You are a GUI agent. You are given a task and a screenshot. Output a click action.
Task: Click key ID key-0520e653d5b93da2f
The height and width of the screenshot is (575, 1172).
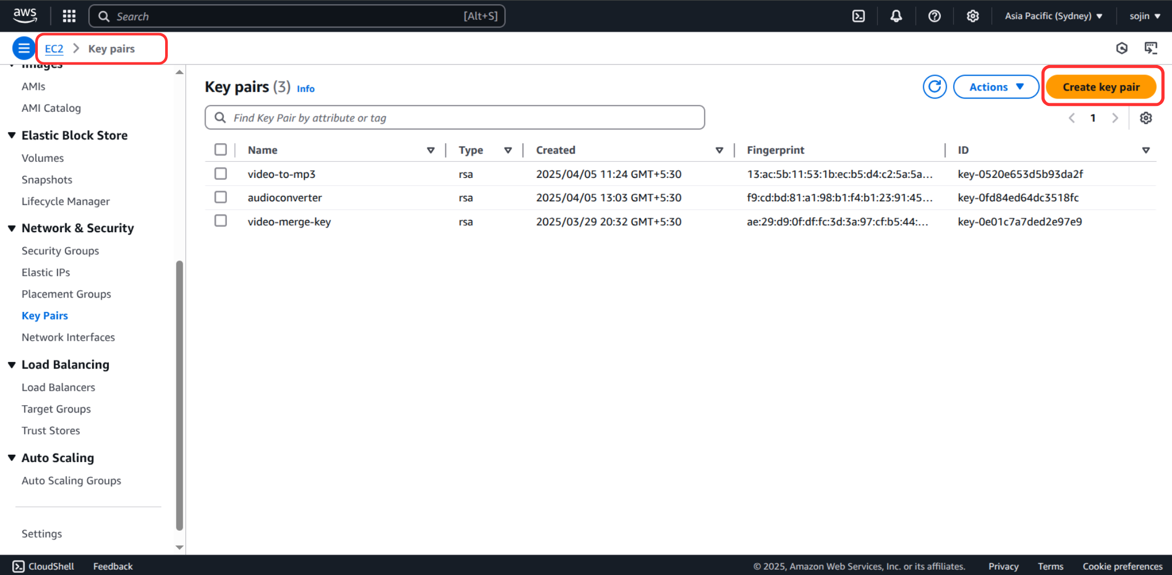tap(1020, 174)
